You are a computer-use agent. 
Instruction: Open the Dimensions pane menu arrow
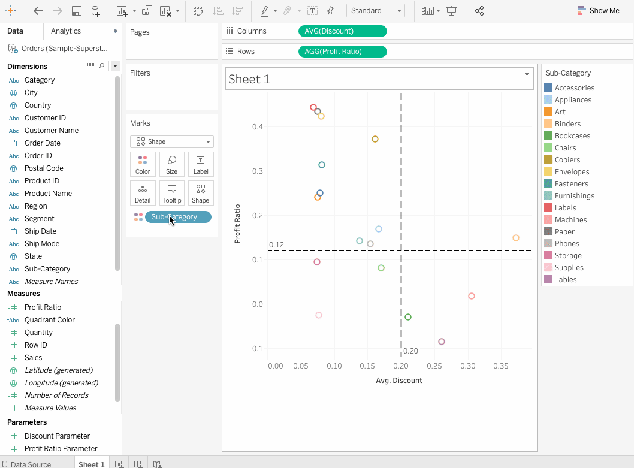[115, 65]
